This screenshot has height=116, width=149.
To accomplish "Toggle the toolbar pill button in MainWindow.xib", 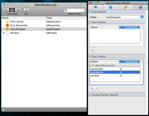I will 83,5.
